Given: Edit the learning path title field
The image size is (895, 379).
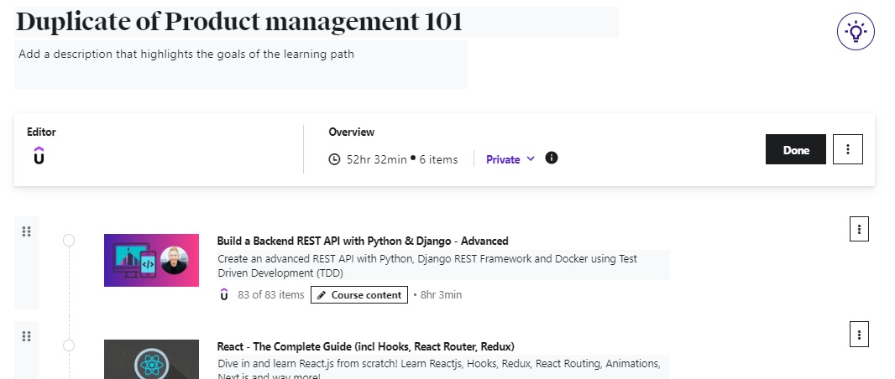Looking at the screenshot, I should click(x=316, y=23).
